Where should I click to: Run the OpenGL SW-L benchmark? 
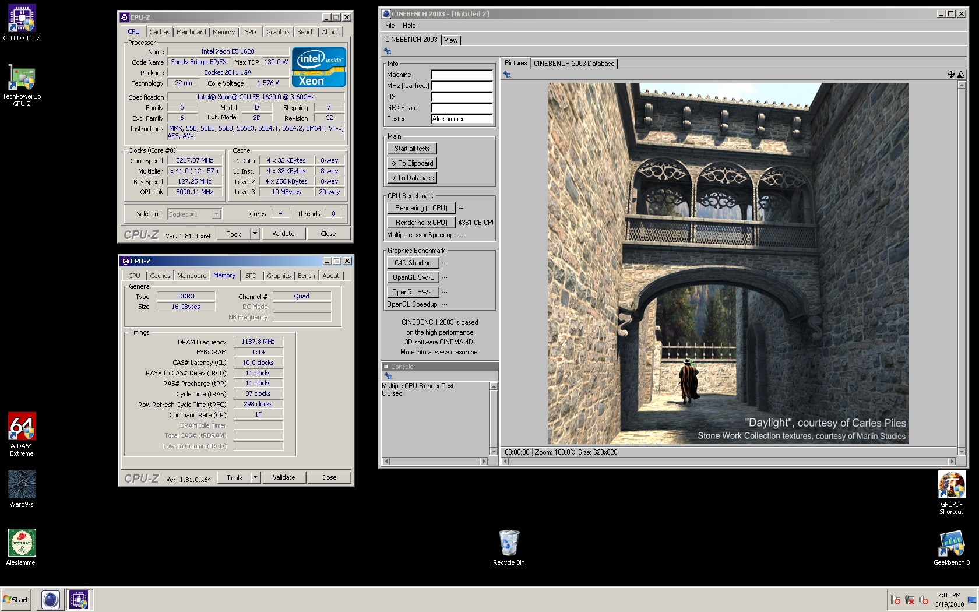pyautogui.click(x=413, y=277)
